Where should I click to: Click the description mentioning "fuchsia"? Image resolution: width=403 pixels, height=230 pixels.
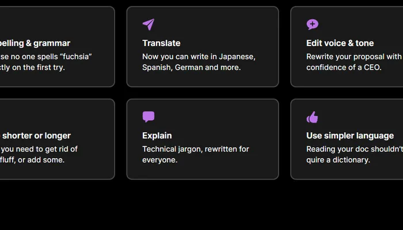pyautogui.click(x=45, y=62)
